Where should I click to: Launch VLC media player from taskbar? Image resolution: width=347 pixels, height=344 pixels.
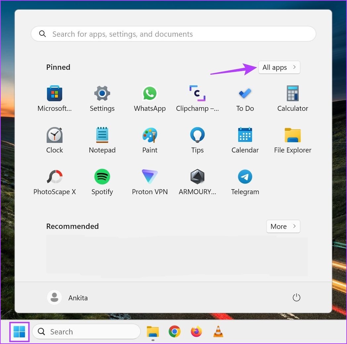[x=218, y=332]
